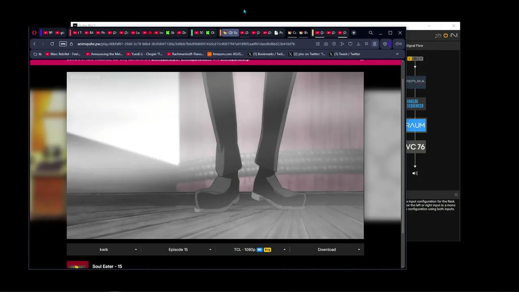This screenshot has width=519, height=292.
Task: Take a snapshot with the camera icon
Action: pos(326,44)
